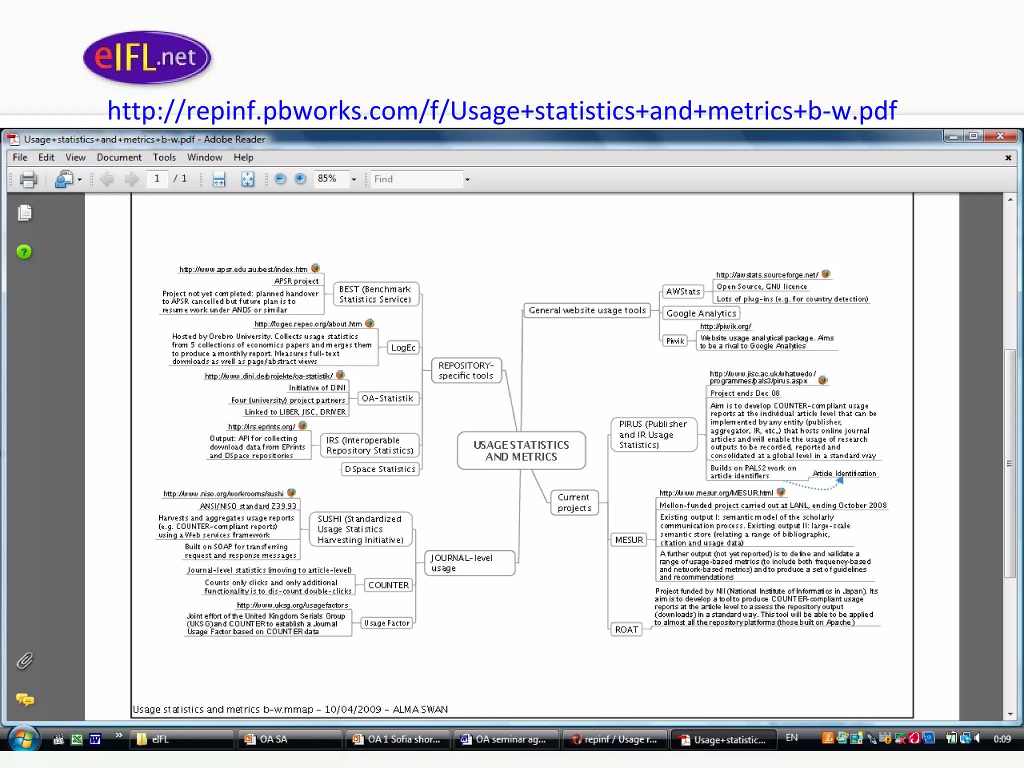The image size is (1024, 768).
Task: Click the vertical scrollbar down arrow
Action: click(1010, 714)
